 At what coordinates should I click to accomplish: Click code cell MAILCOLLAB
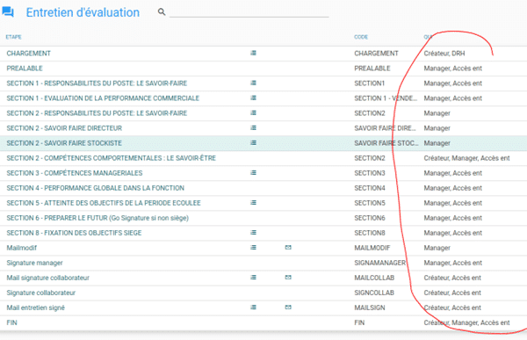[x=374, y=278]
